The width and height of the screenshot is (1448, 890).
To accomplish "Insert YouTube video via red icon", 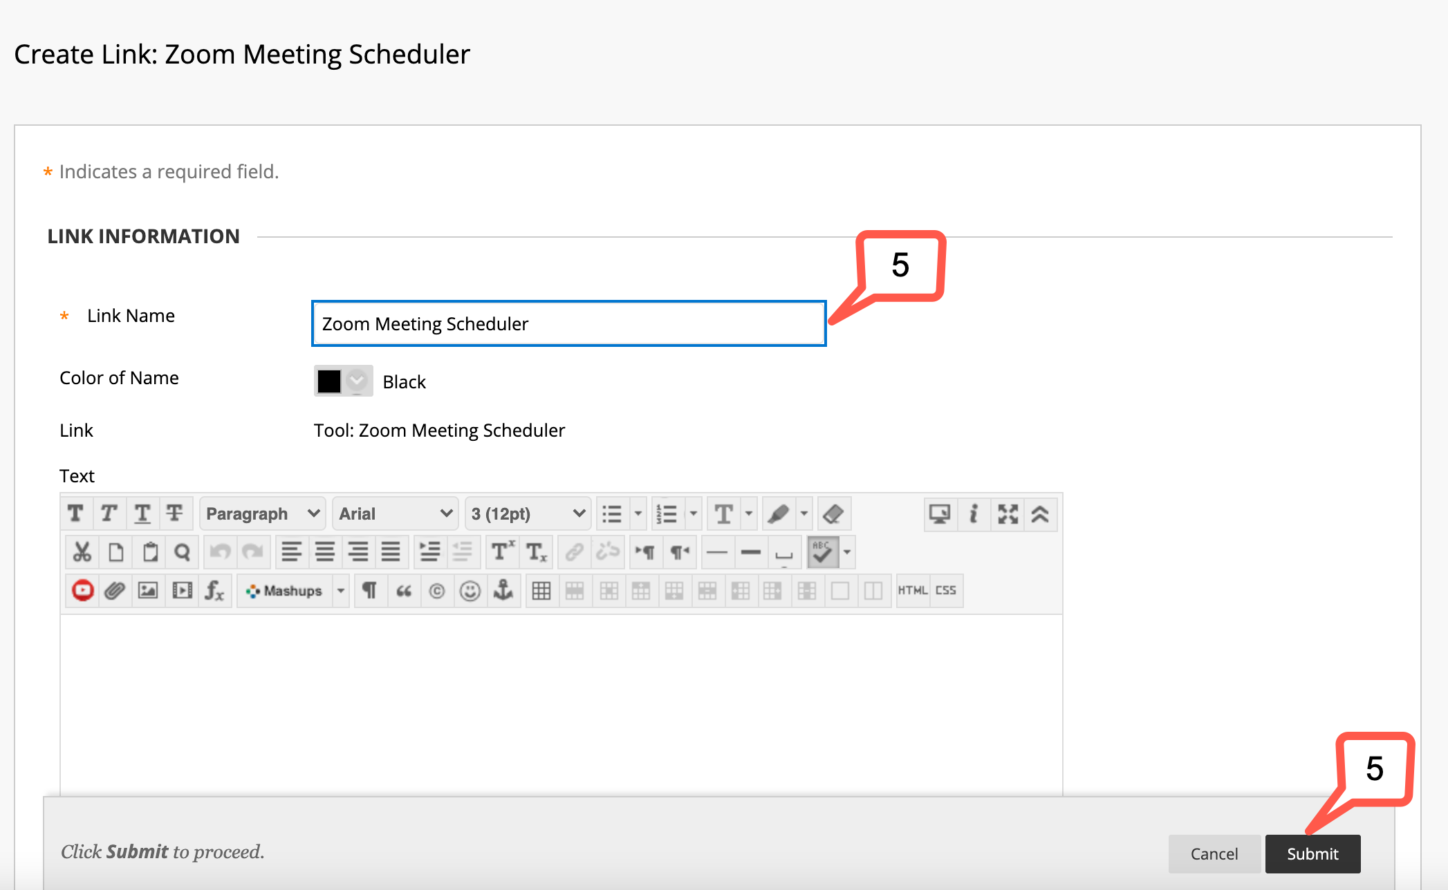I will tap(82, 591).
